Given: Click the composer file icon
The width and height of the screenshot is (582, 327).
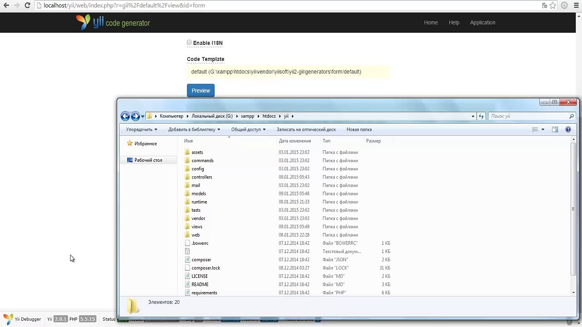Looking at the screenshot, I should click(187, 260).
